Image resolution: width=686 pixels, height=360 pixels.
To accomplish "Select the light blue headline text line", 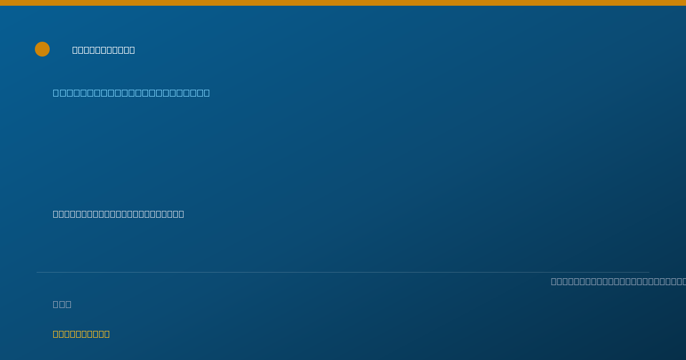I will [x=131, y=93].
